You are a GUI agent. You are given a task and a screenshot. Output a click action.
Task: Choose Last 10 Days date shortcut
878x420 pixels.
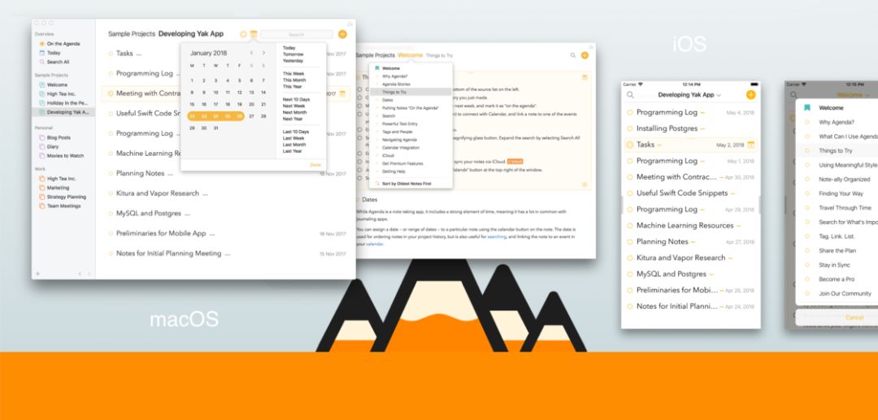tap(296, 132)
